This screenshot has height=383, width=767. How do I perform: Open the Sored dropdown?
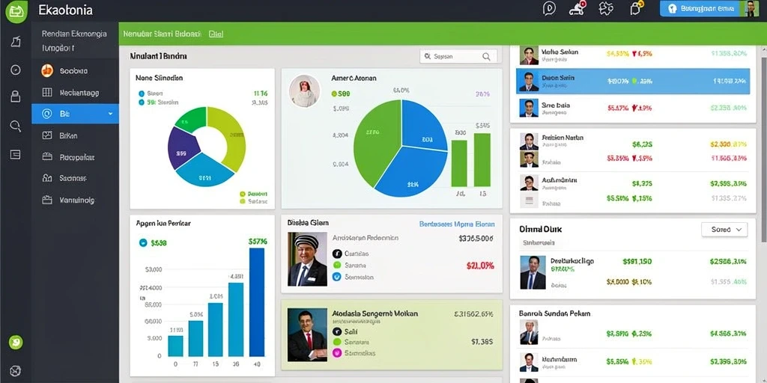pyautogui.click(x=724, y=230)
